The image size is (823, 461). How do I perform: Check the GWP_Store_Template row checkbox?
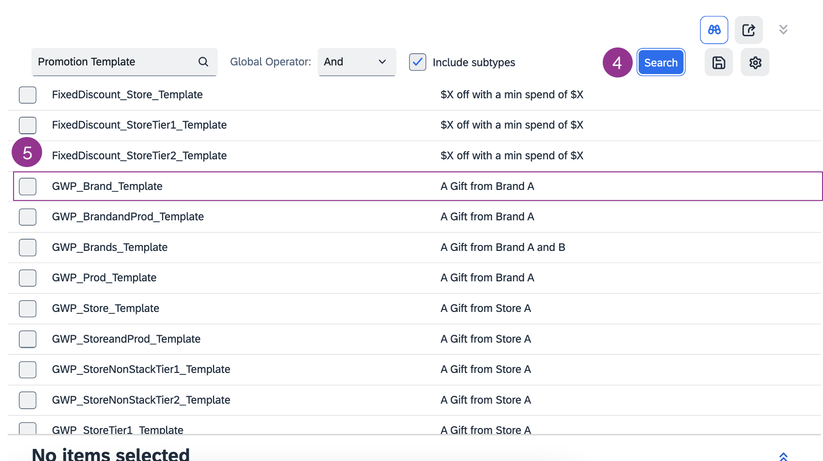click(28, 308)
